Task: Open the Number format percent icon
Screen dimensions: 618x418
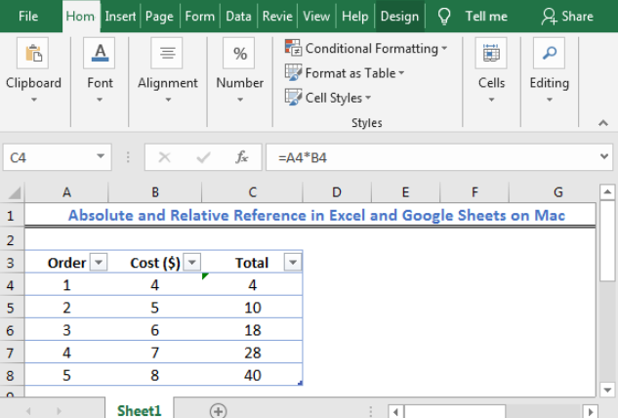Action: [x=239, y=55]
